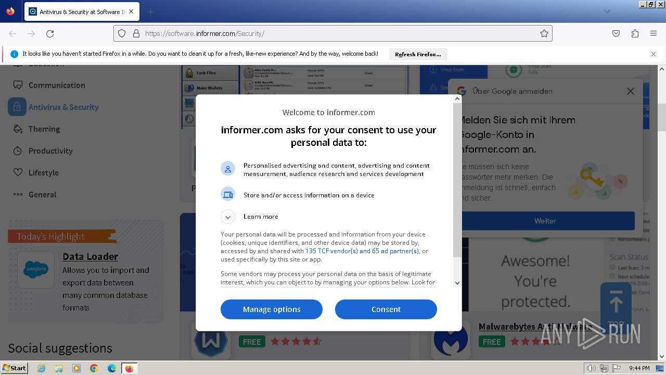666x375 pixels.
Task: Click the browser back arrow
Action: pyautogui.click(x=12, y=33)
